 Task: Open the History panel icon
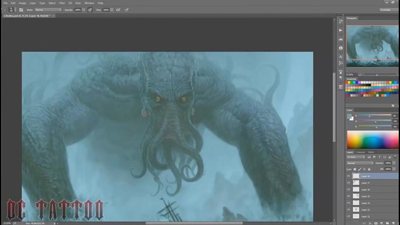pos(341,21)
